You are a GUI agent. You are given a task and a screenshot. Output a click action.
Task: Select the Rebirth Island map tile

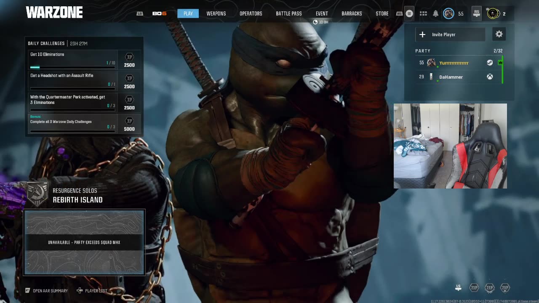[84, 242]
